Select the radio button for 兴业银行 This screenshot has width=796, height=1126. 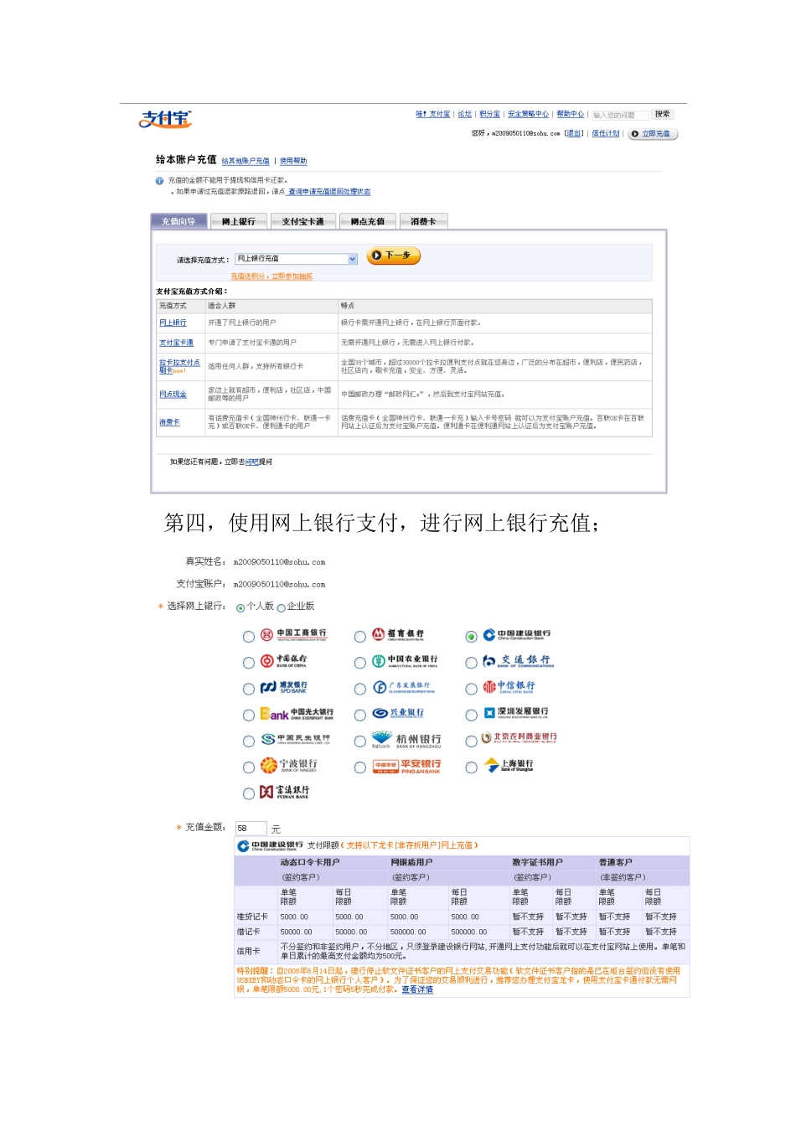tap(360, 715)
